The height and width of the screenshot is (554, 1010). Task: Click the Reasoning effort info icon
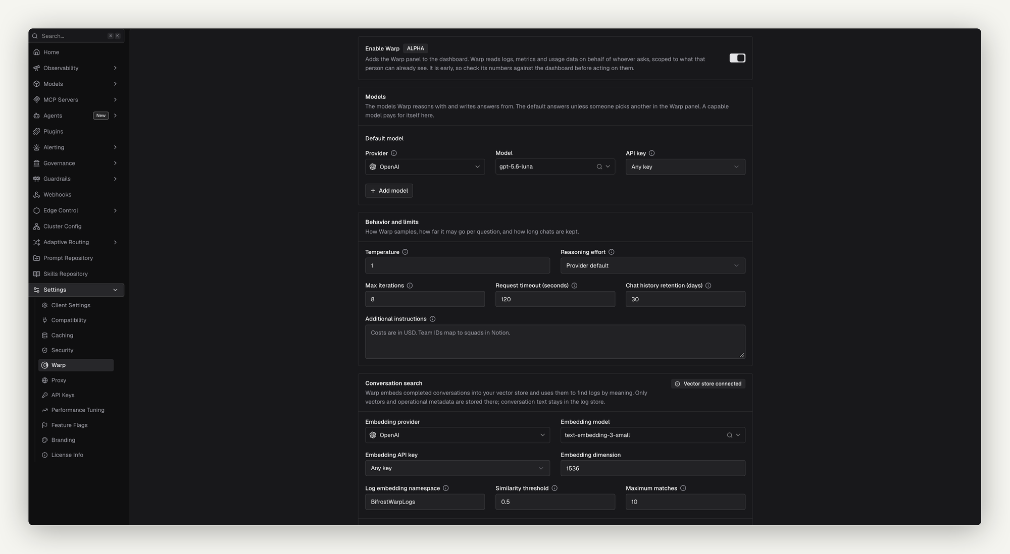(x=611, y=252)
